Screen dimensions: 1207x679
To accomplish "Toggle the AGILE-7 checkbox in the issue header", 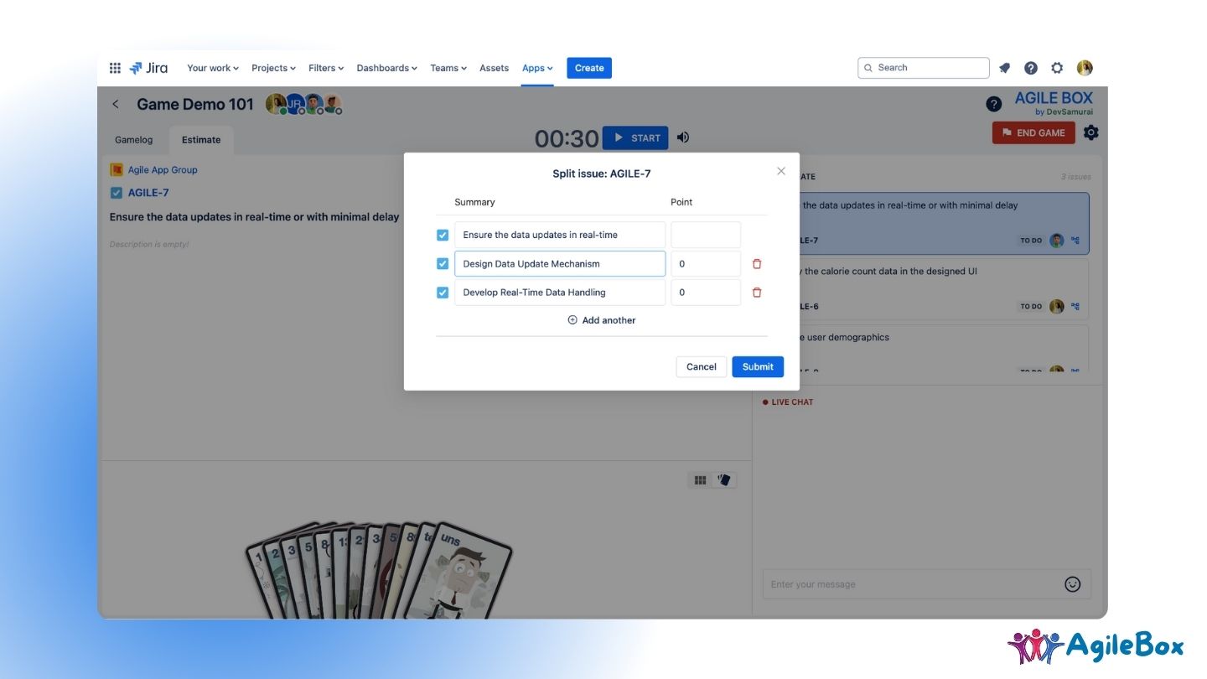I will click(116, 192).
